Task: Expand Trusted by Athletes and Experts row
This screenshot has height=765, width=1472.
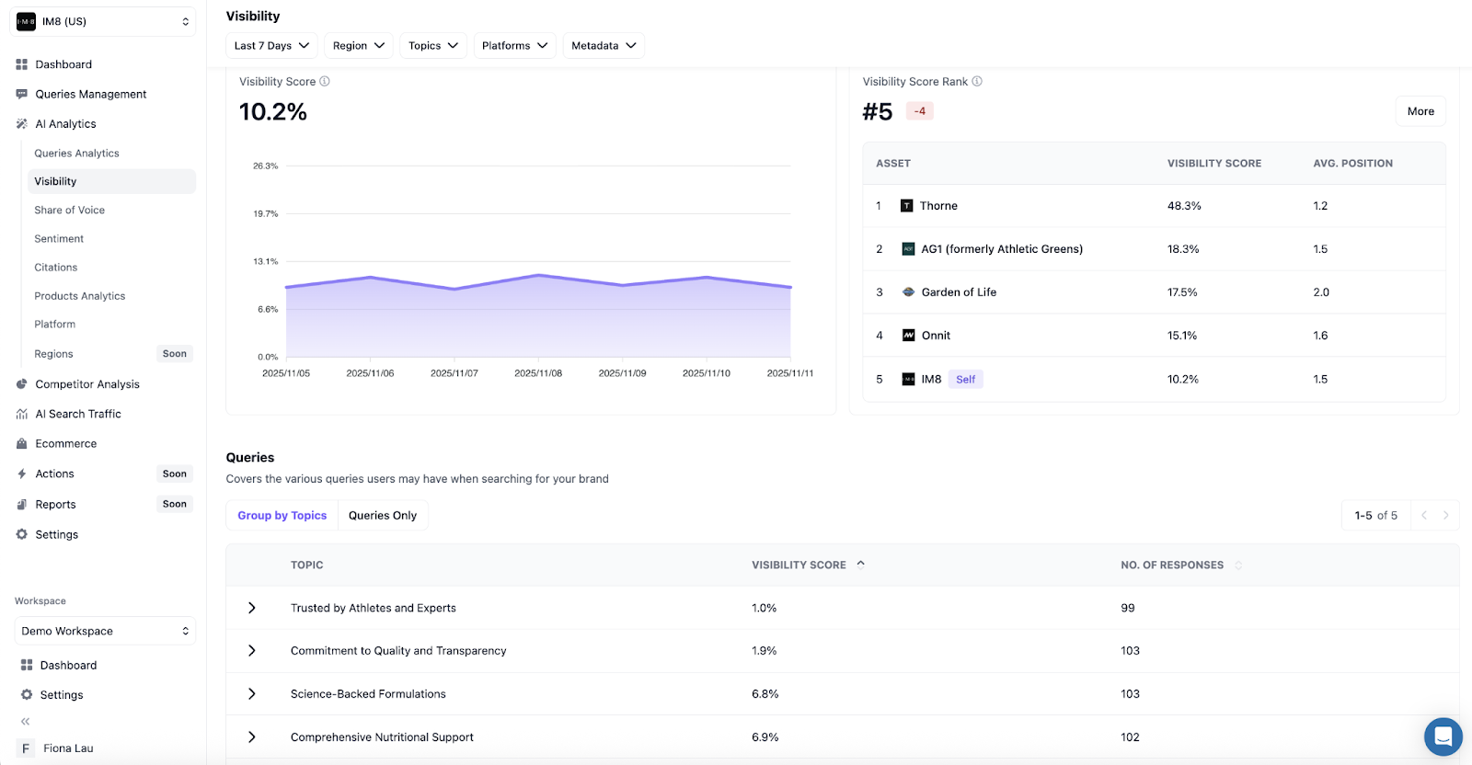Action: 251,608
